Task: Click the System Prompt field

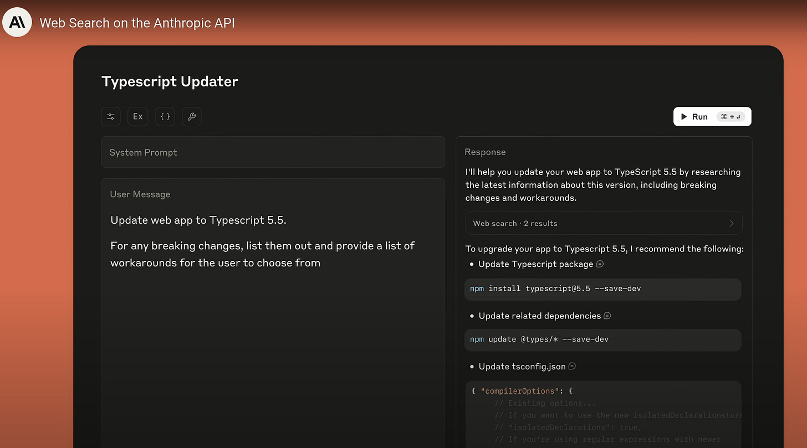Action: [x=273, y=152]
